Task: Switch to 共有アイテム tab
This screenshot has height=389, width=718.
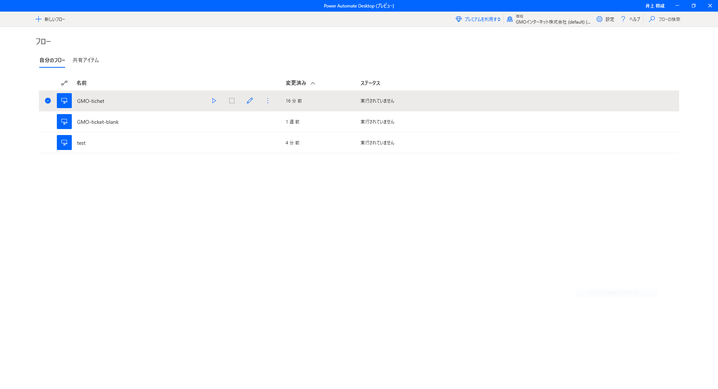Action: coord(86,60)
